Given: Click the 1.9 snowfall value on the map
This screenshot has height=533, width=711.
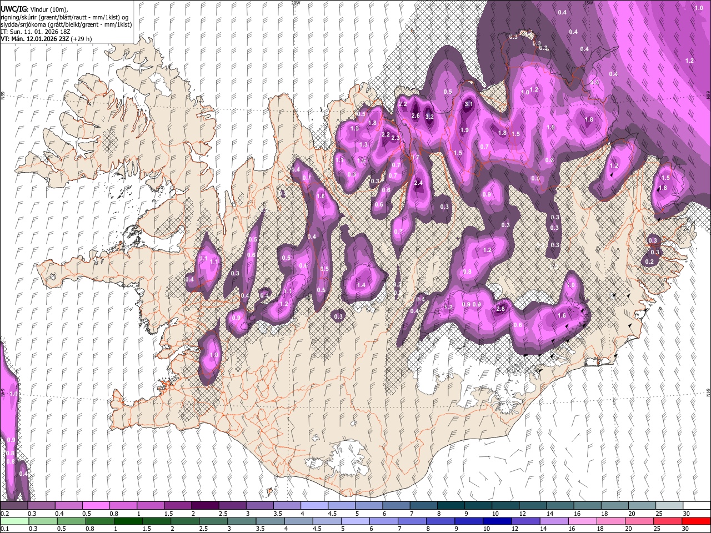Looking at the screenshot, I should tap(465, 130).
